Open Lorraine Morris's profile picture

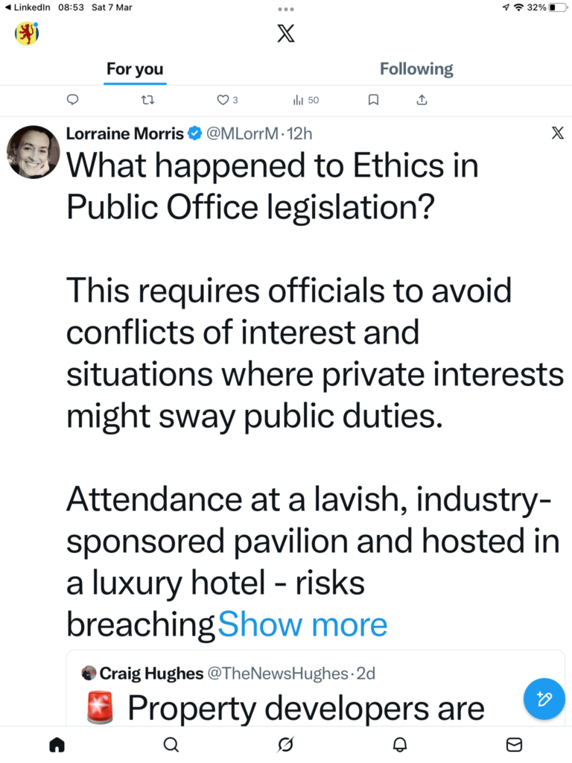click(33, 152)
